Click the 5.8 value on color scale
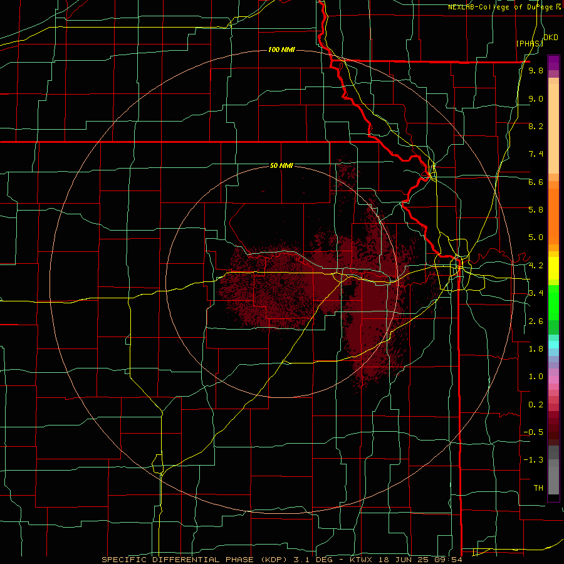Screen dimensions: 564x564 536,209
